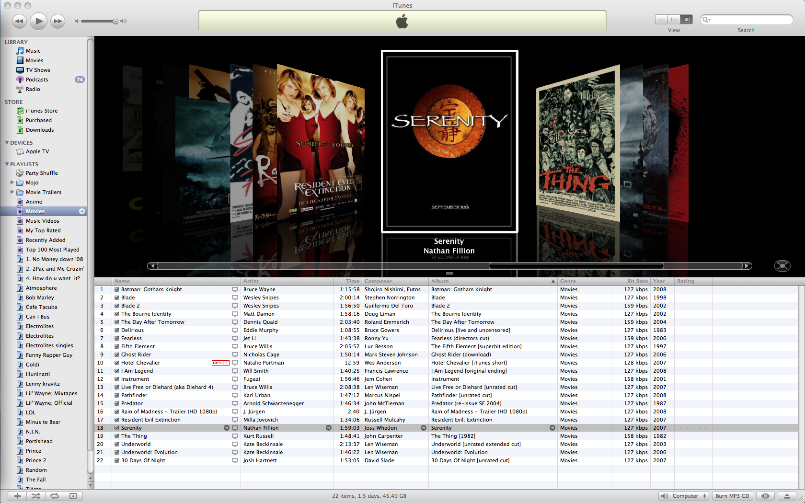This screenshot has height=503, width=805.
Task: Open the Computer speakers dropdown
Action: (684, 496)
